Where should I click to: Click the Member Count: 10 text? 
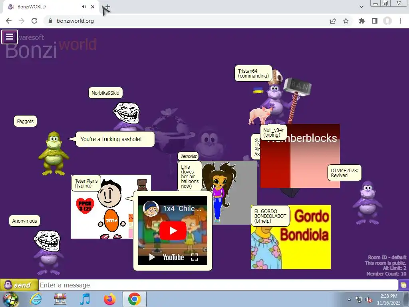[x=386, y=274]
